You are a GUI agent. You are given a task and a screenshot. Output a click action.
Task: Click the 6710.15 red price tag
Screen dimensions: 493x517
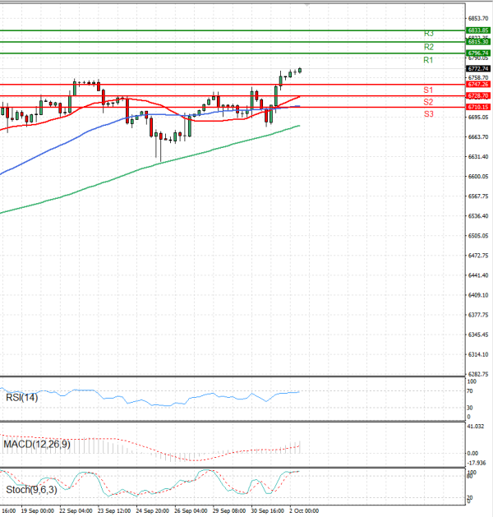(x=478, y=107)
